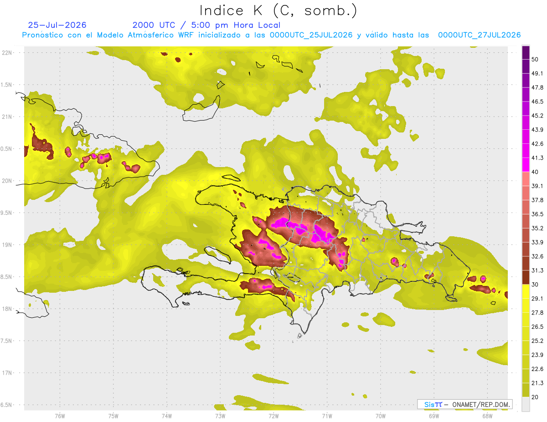This screenshot has width=547, height=422.
Task: Select the date label "25-Jul-2026"
Action: point(57,25)
